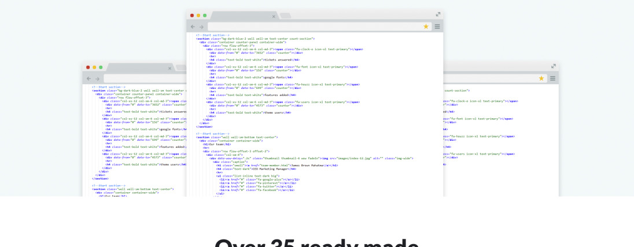Click back arrow in left browser window
This screenshot has height=247, width=634.
coord(89,78)
